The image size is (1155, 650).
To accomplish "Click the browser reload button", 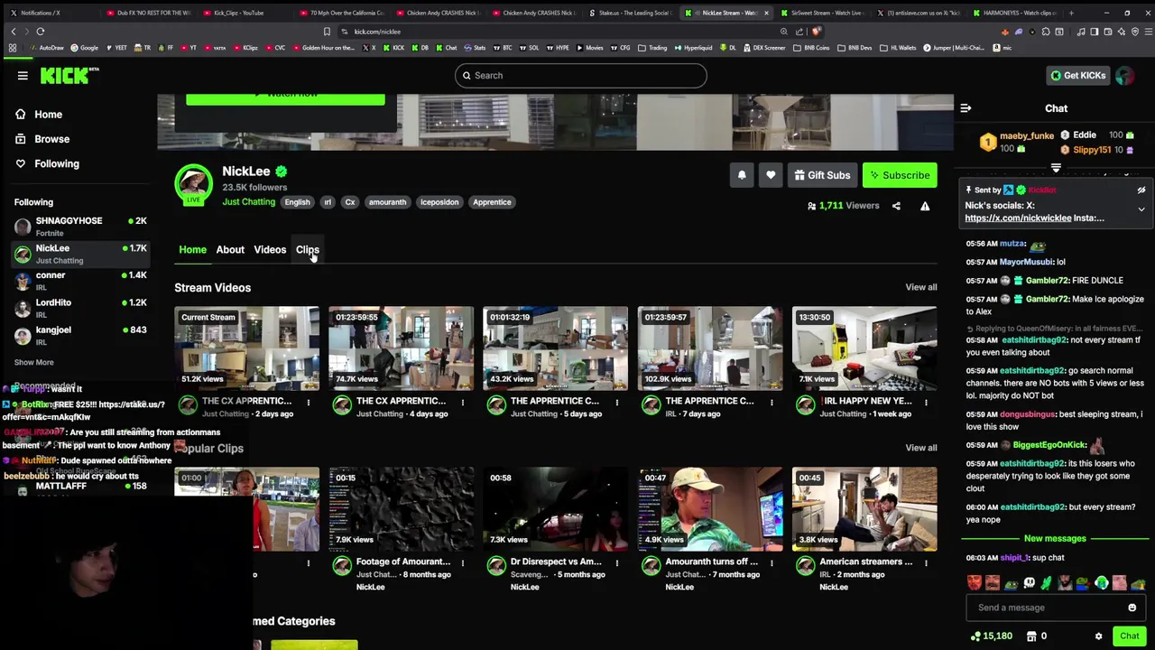I will tap(40, 32).
